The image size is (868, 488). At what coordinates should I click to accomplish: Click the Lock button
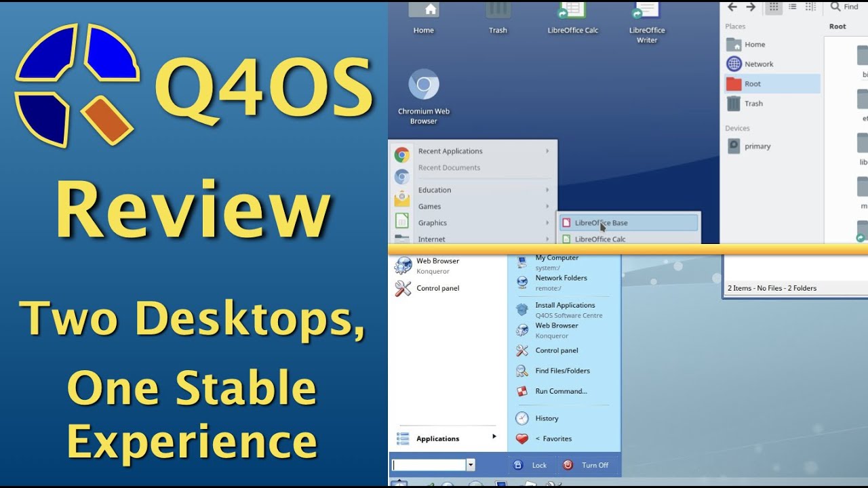point(531,465)
